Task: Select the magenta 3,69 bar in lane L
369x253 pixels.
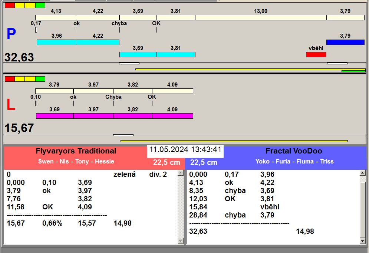Action: (x=55, y=116)
